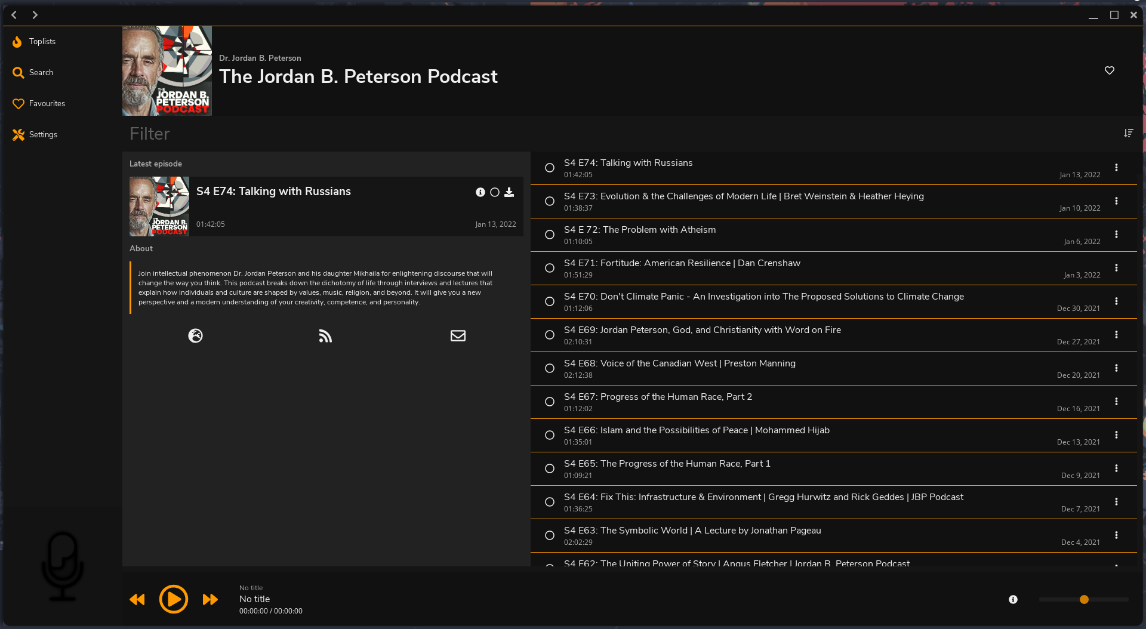Viewport: 1146px width, 629px height.
Task: Click the podcast header cover art
Action: coord(167,71)
